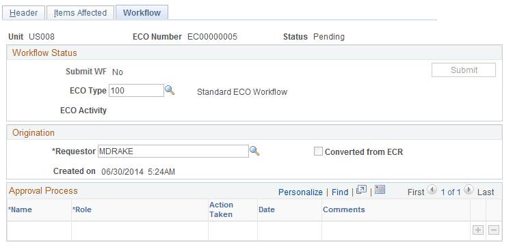Screen dimensions: 513x247
Task: Click the Submit WF value No
Action: 118,72
